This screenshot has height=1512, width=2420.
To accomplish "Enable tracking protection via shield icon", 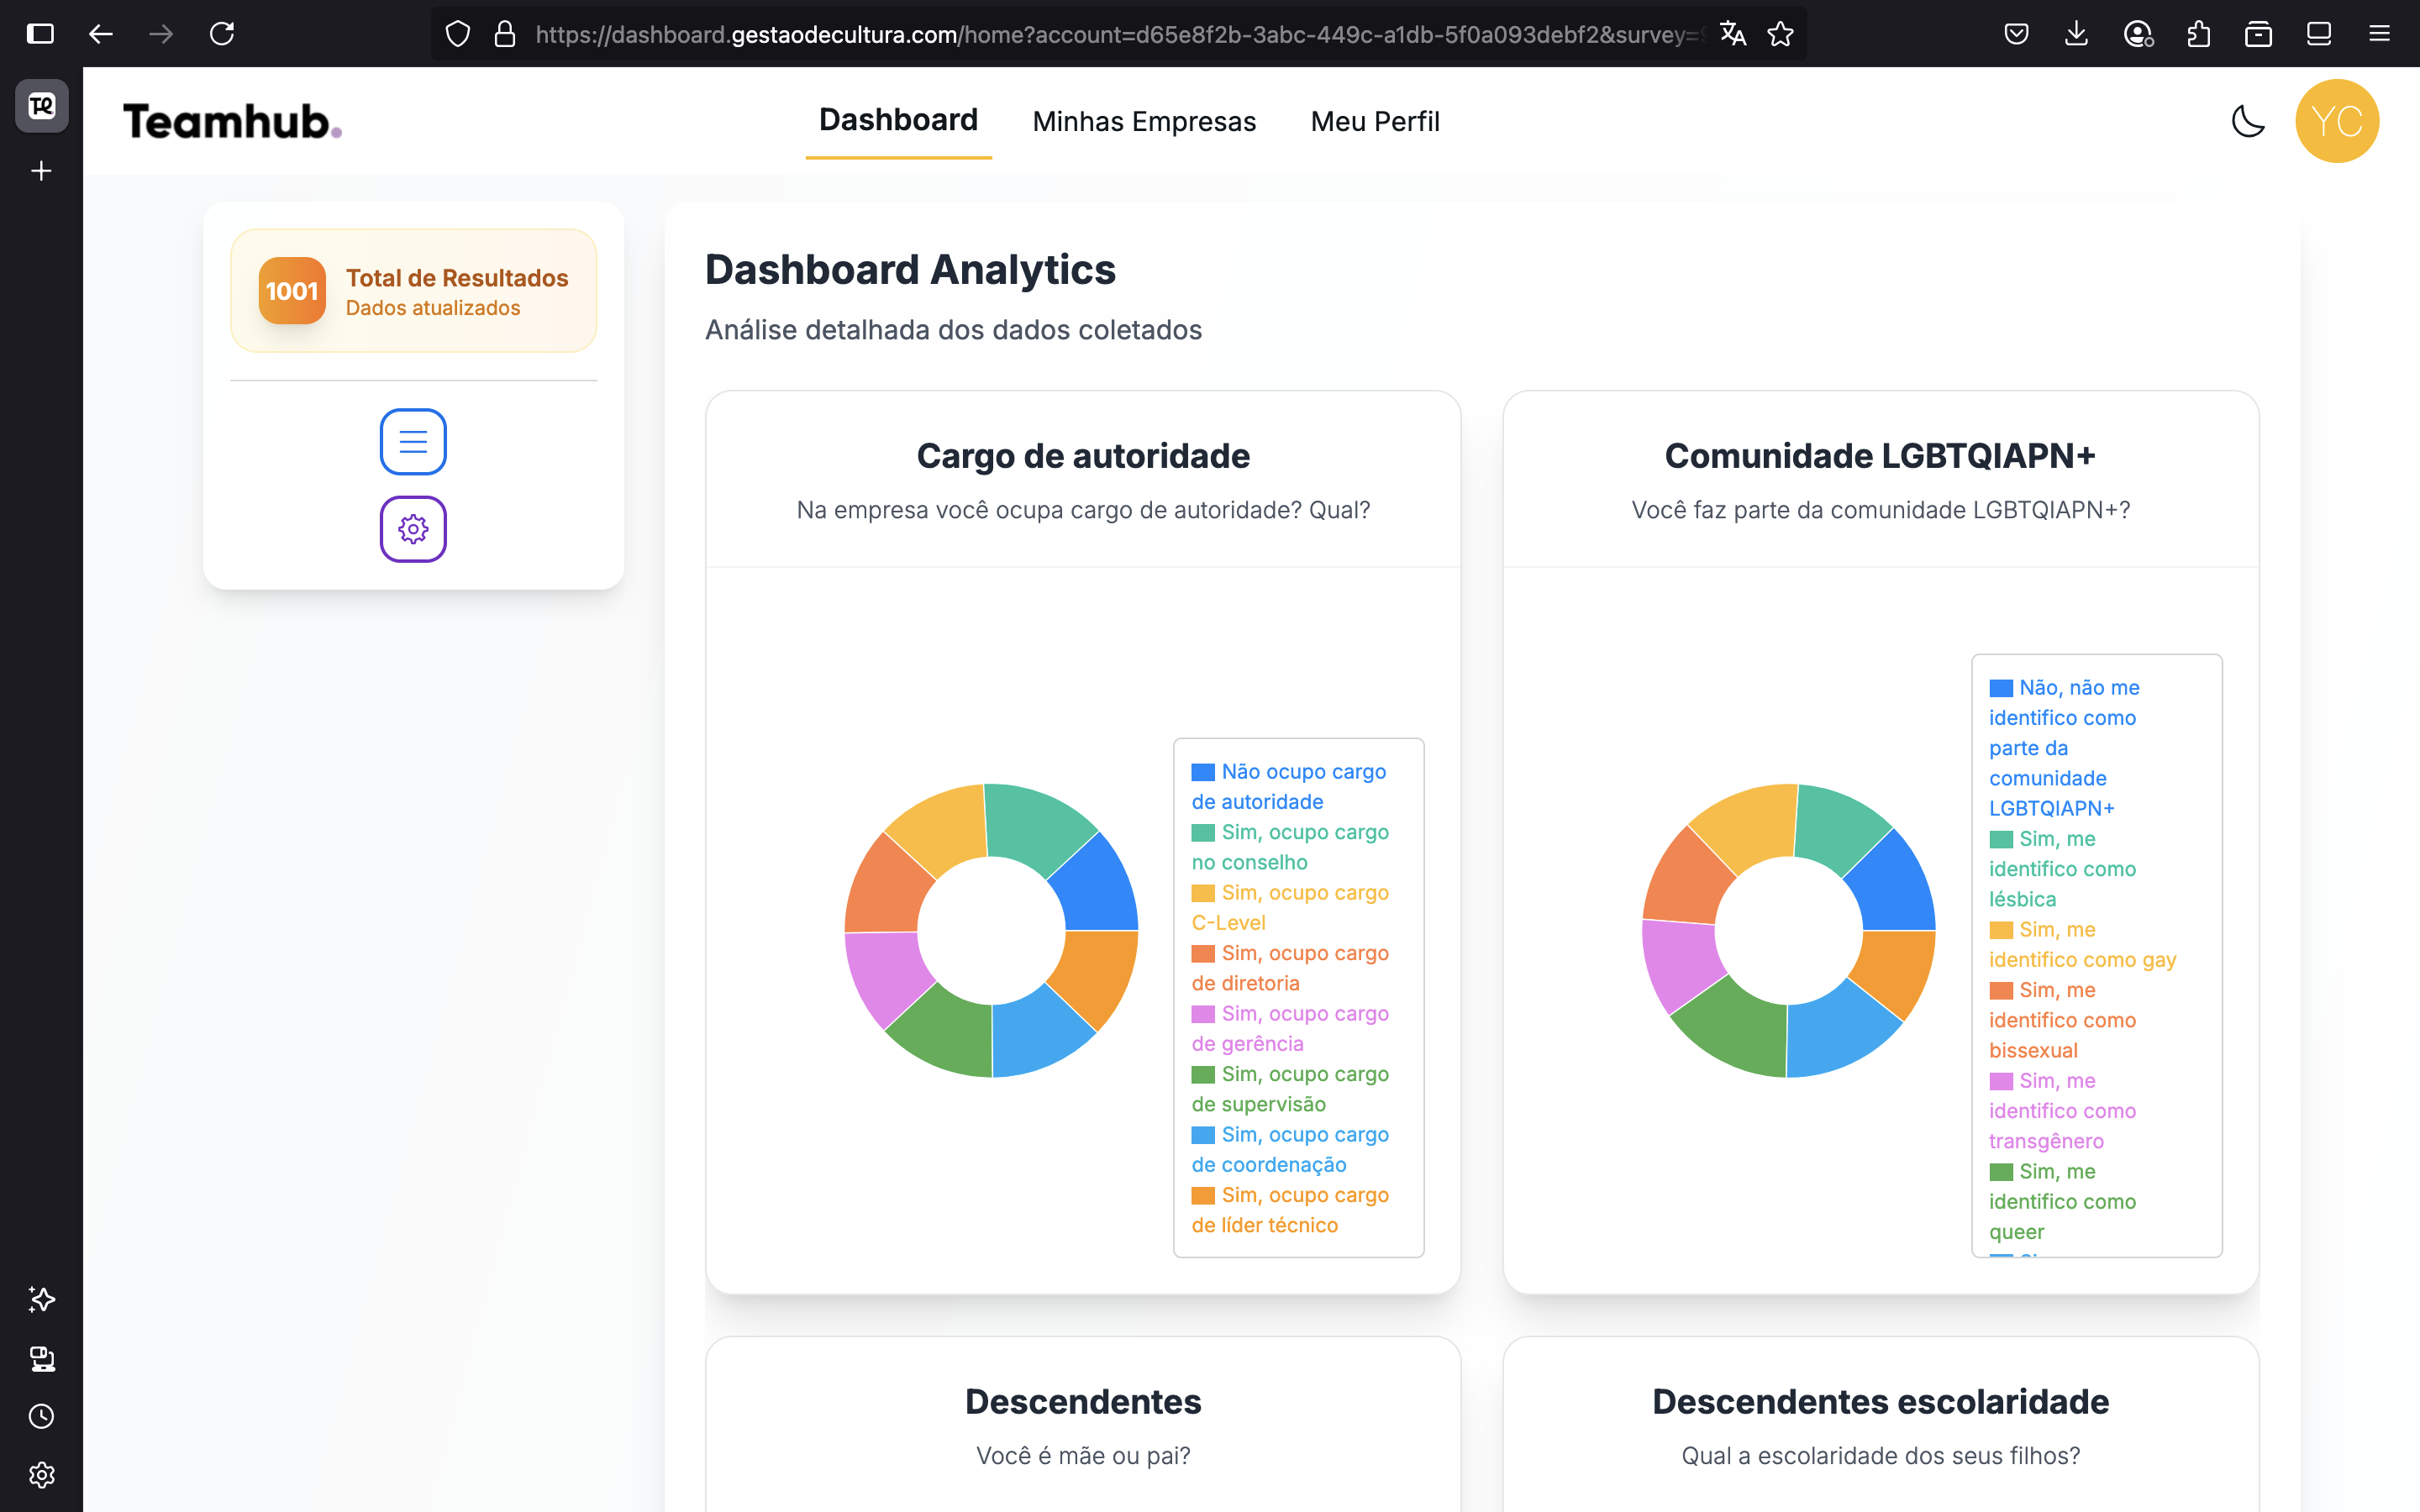I will pyautogui.click(x=458, y=33).
